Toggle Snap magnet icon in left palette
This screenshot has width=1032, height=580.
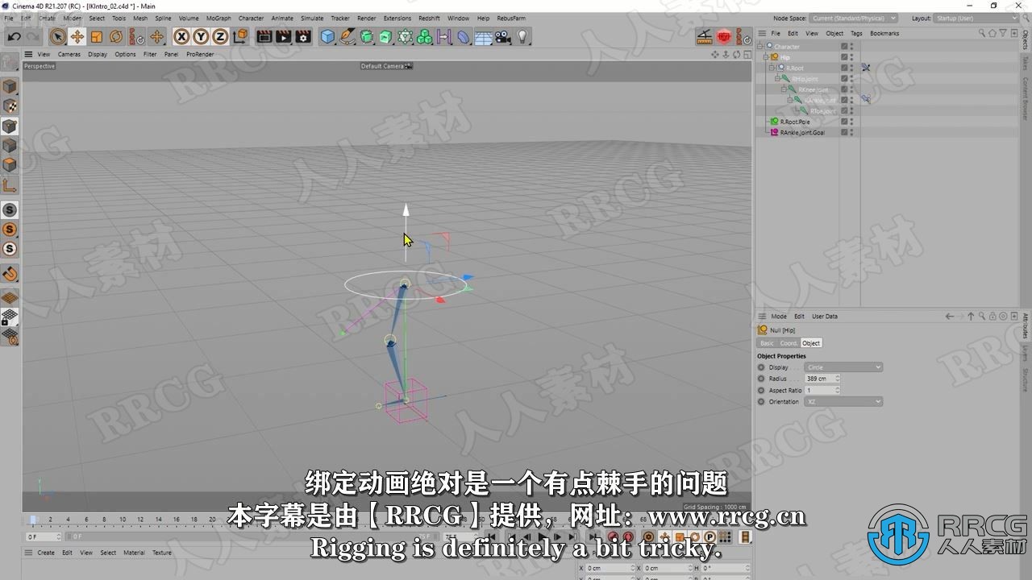pyautogui.click(x=10, y=274)
